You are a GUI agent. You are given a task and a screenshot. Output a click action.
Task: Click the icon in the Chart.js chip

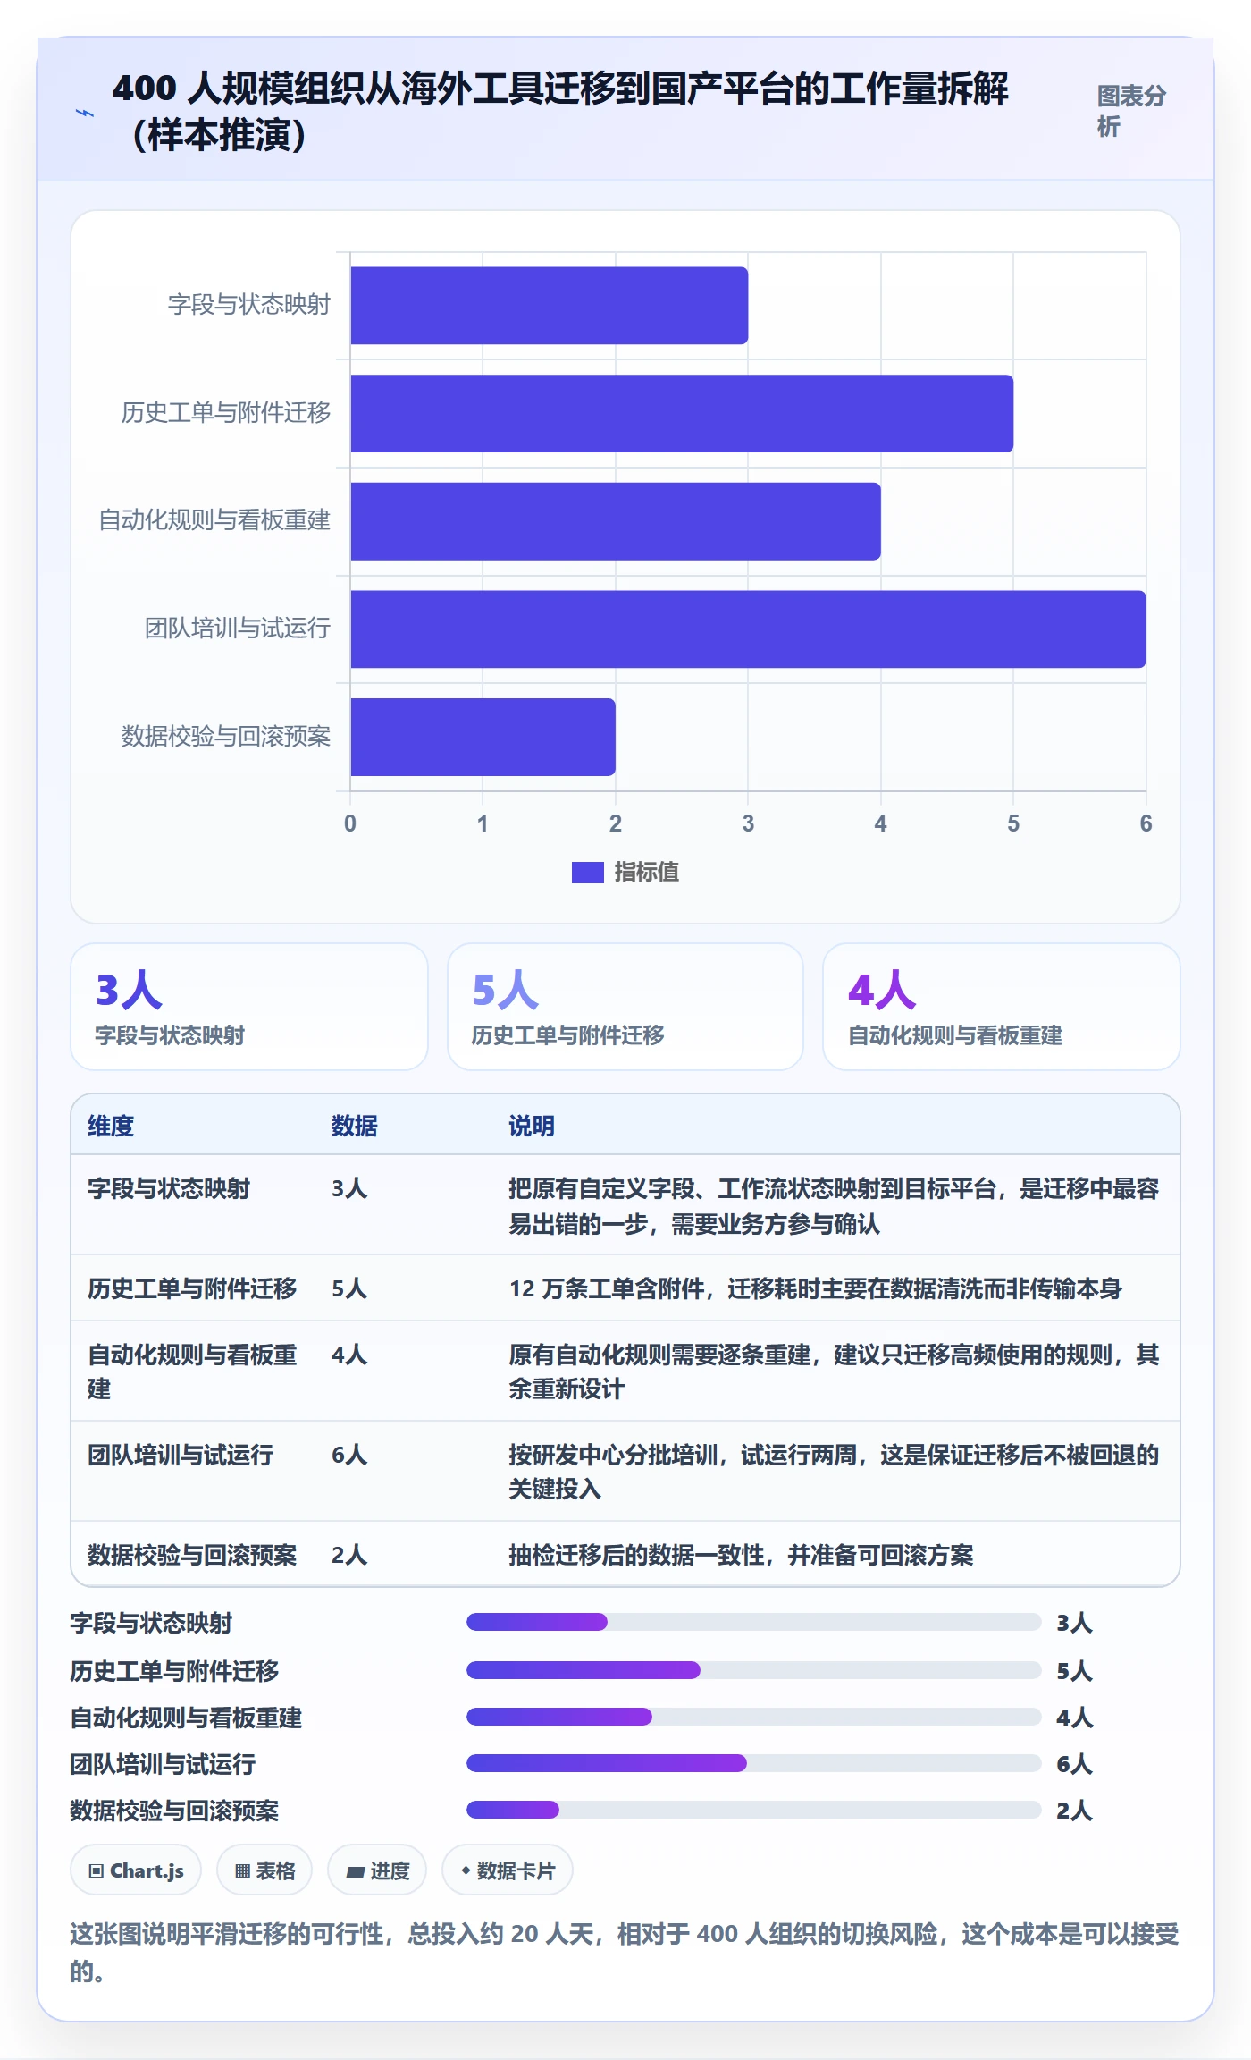coord(97,1871)
